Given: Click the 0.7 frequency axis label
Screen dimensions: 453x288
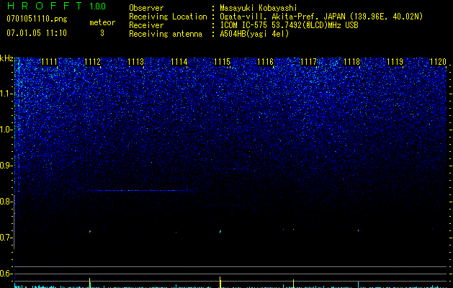Looking at the screenshot, I should pos(6,238).
